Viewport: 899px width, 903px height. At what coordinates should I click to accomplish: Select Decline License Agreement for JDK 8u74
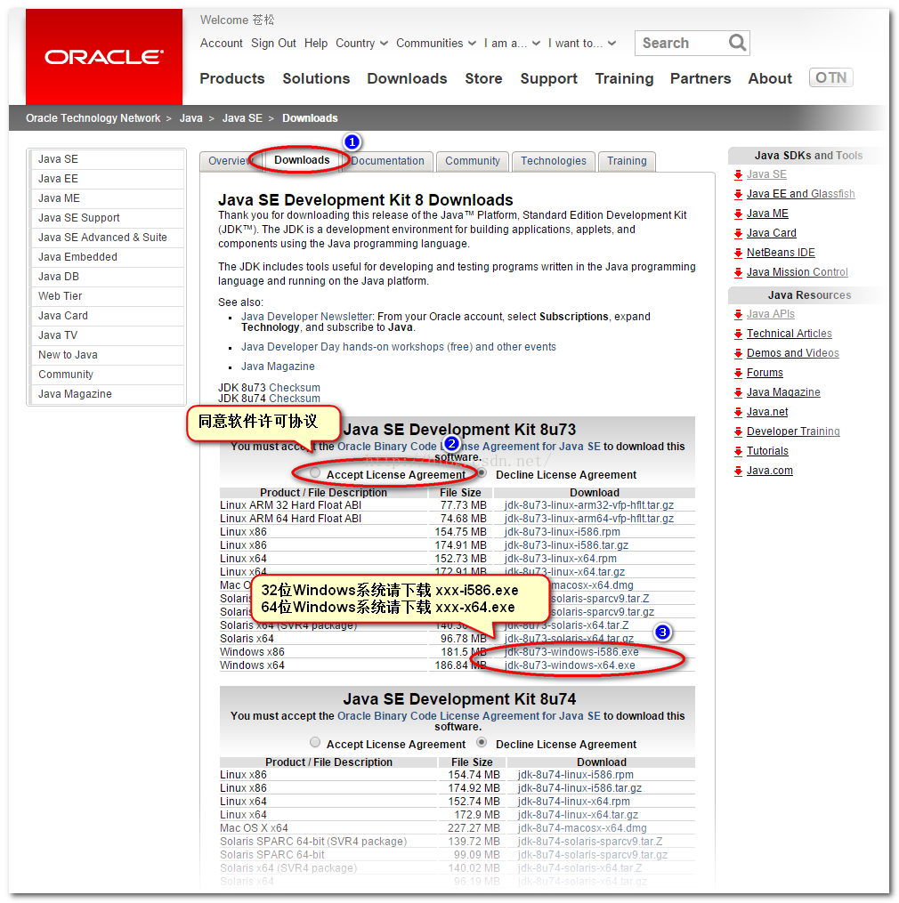(x=482, y=742)
